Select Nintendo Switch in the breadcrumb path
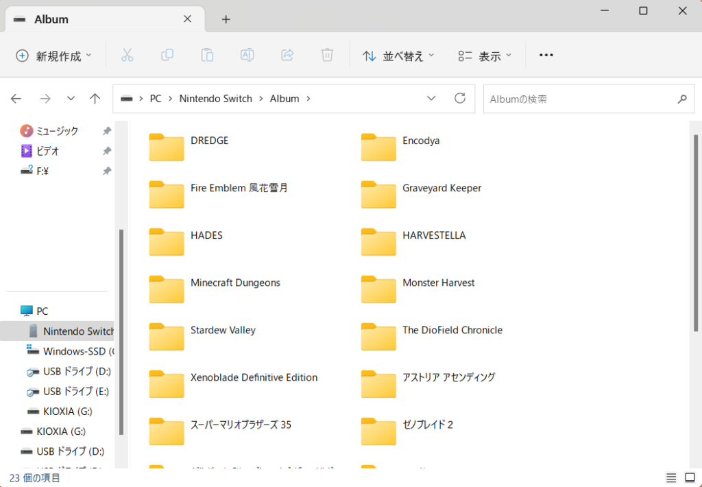Viewport: 702px width, 487px height. tap(215, 99)
